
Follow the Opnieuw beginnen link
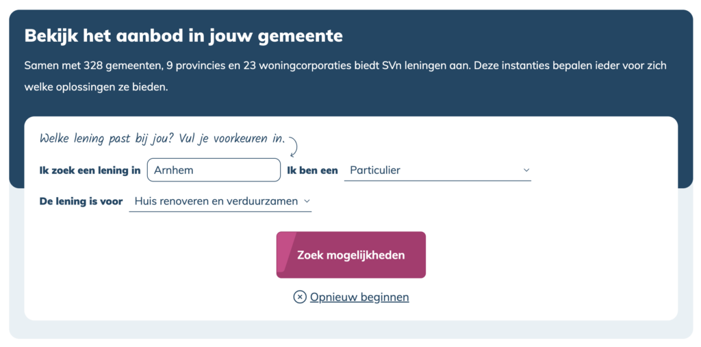click(359, 297)
